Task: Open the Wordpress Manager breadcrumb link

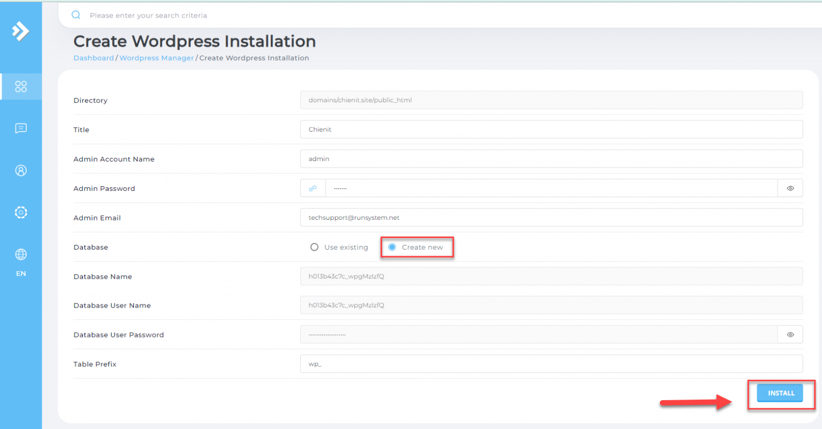Action: (156, 58)
